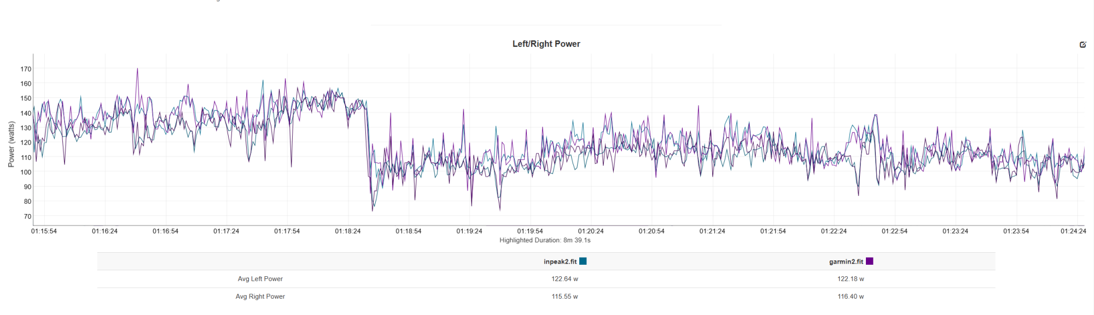Image resolution: width=1094 pixels, height=315 pixels.
Task: Click the 01:15:54 time axis tick
Action: point(44,231)
